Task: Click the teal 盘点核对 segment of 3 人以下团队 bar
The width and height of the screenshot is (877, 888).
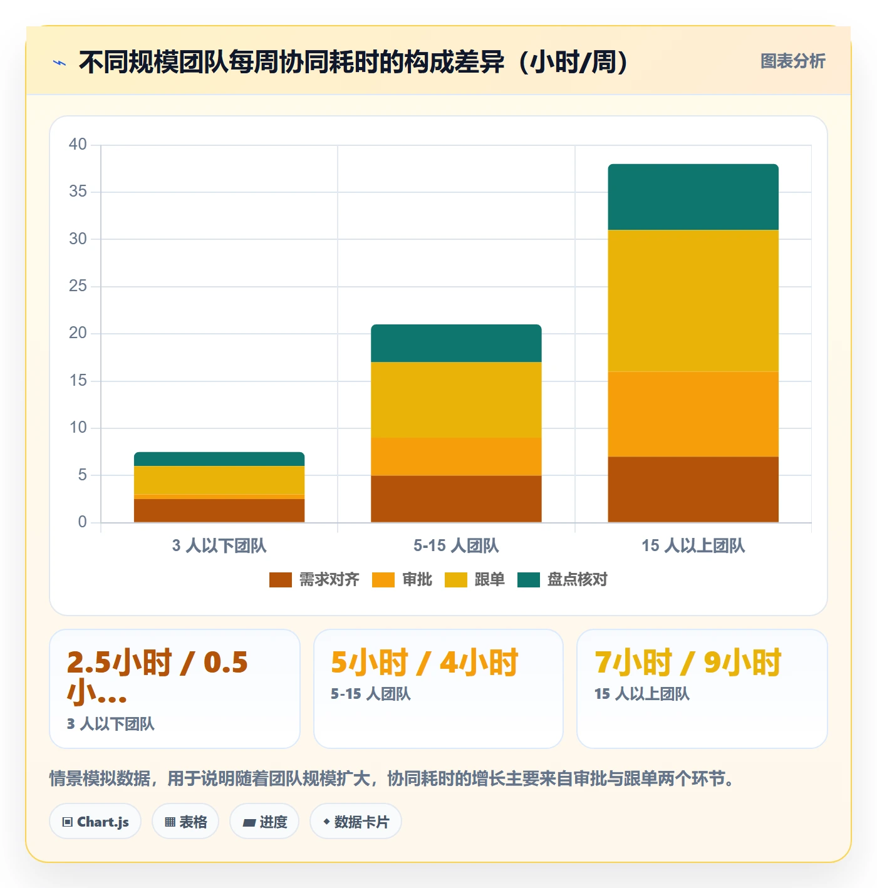Action: tap(219, 459)
